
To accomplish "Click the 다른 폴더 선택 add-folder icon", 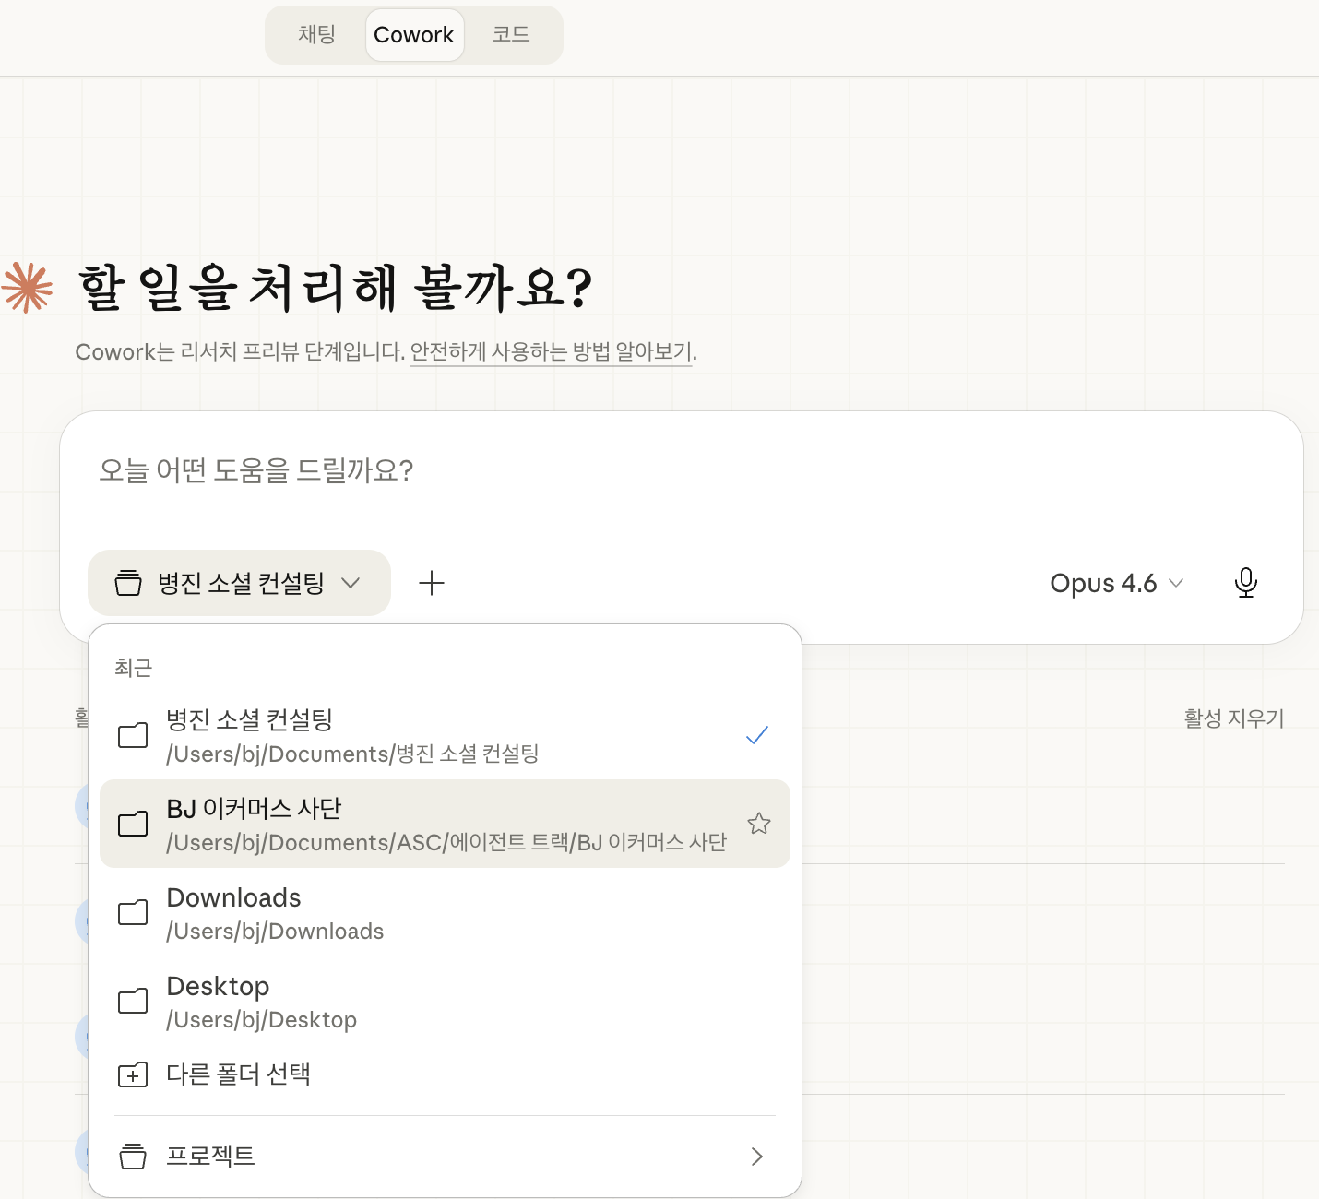I will pyautogui.click(x=133, y=1074).
